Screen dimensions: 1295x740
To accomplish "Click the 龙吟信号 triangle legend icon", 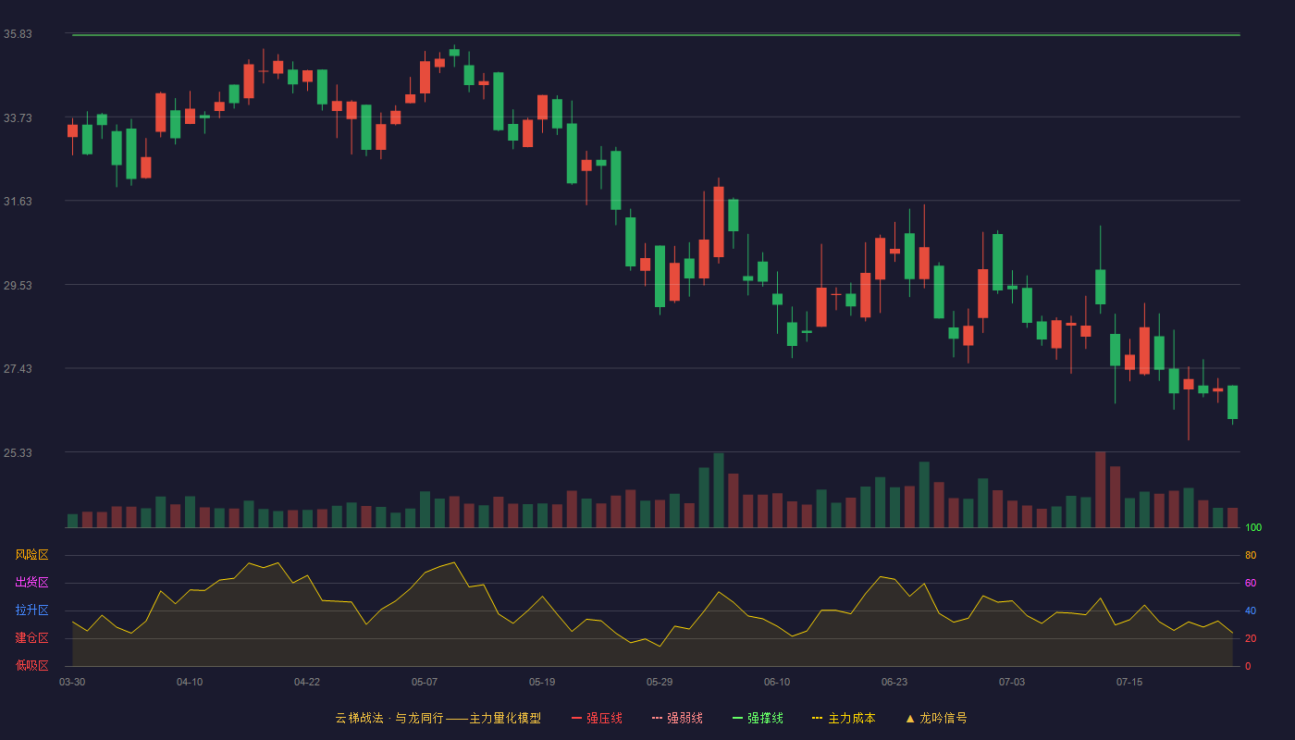I will (910, 718).
